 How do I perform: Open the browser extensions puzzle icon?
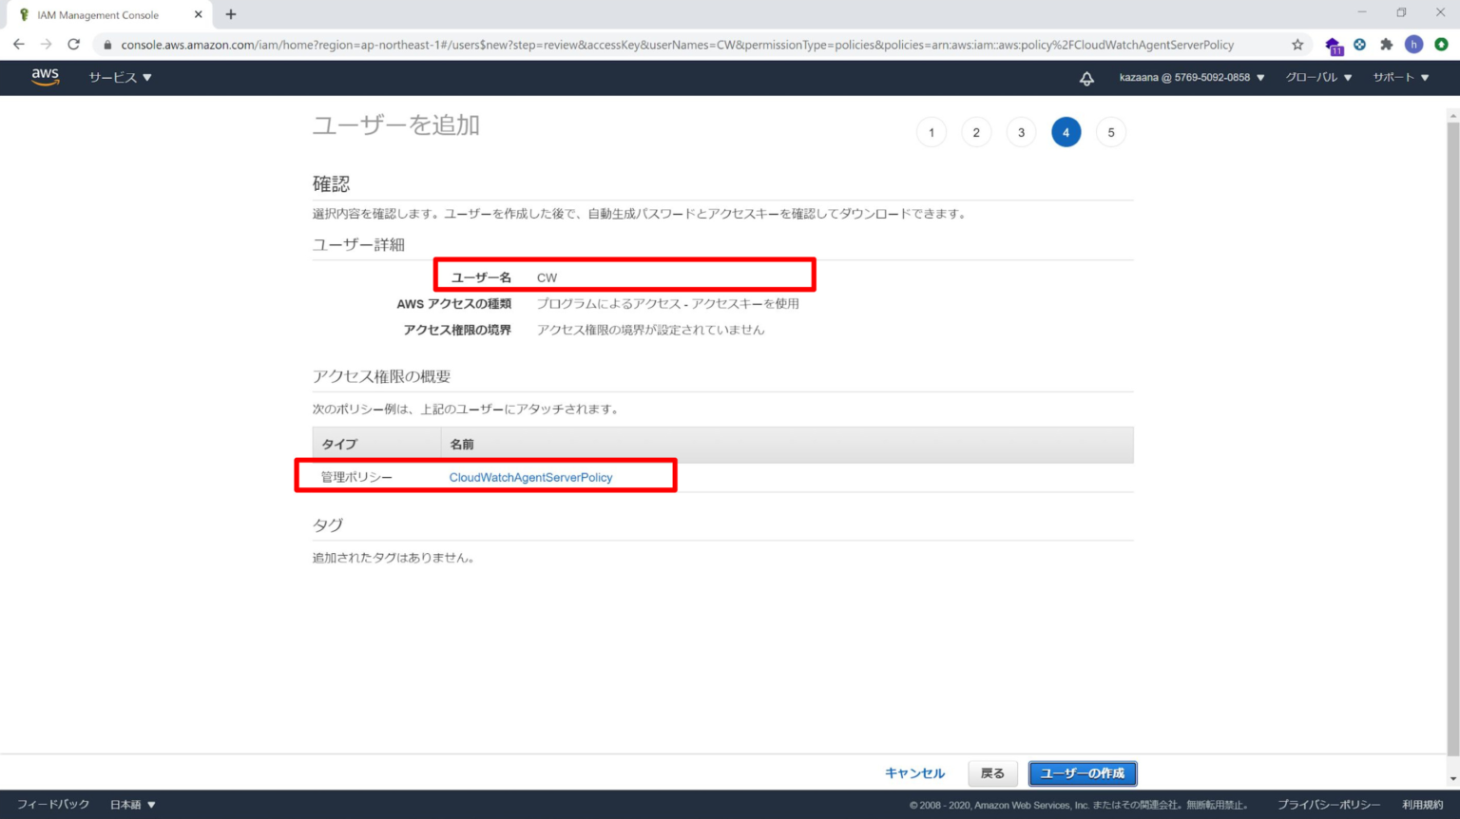pyautogui.click(x=1387, y=45)
